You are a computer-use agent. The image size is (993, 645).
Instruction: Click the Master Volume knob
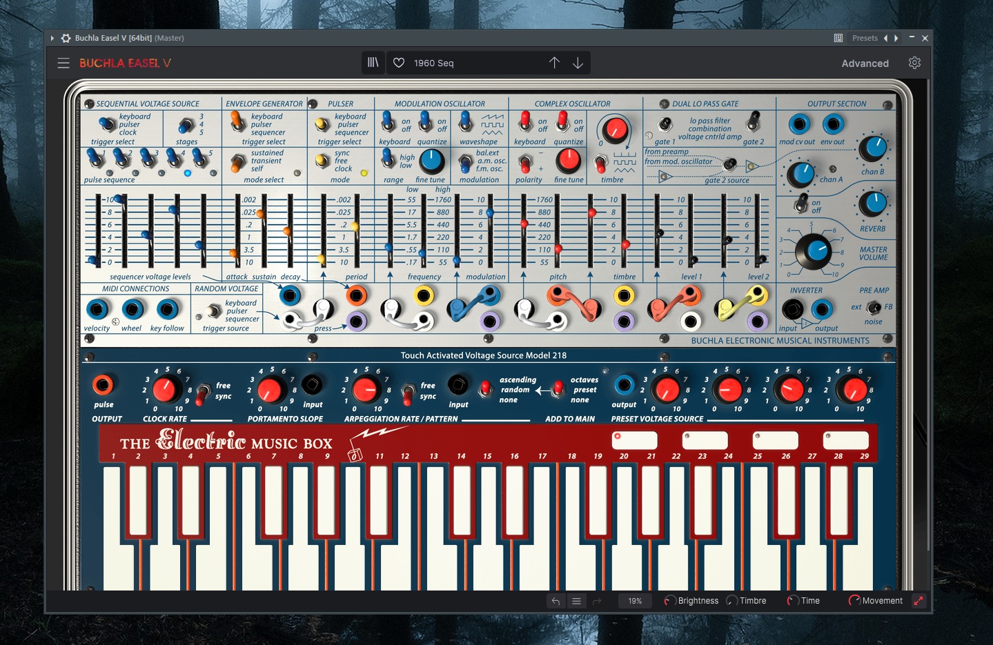[814, 252]
